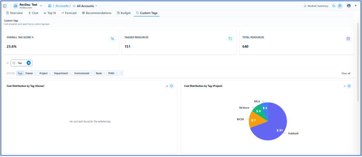
Task: Expand the RevDau Test organization dropdown
Action: 41,5
